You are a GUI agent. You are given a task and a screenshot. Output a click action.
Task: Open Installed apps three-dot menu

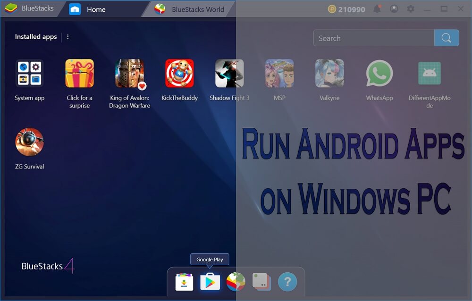point(67,37)
